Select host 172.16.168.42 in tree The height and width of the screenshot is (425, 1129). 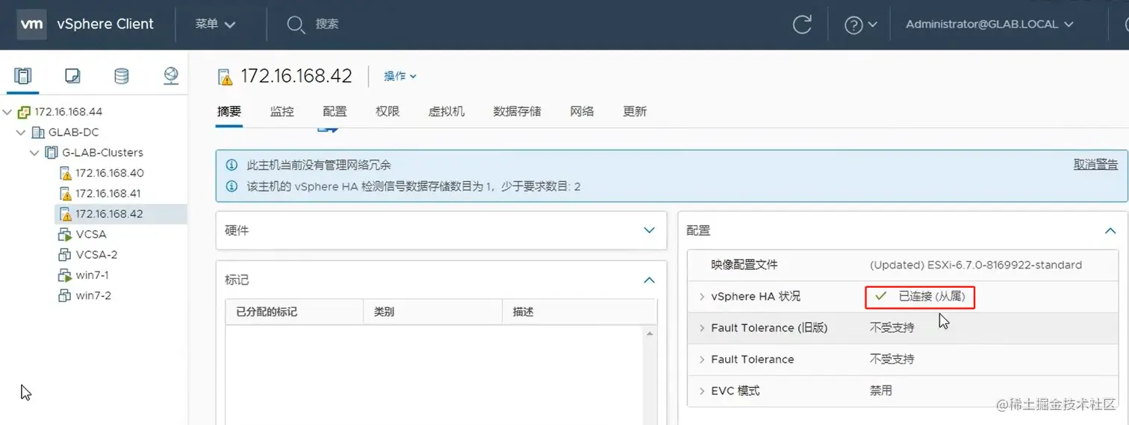[x=109, y=214]
